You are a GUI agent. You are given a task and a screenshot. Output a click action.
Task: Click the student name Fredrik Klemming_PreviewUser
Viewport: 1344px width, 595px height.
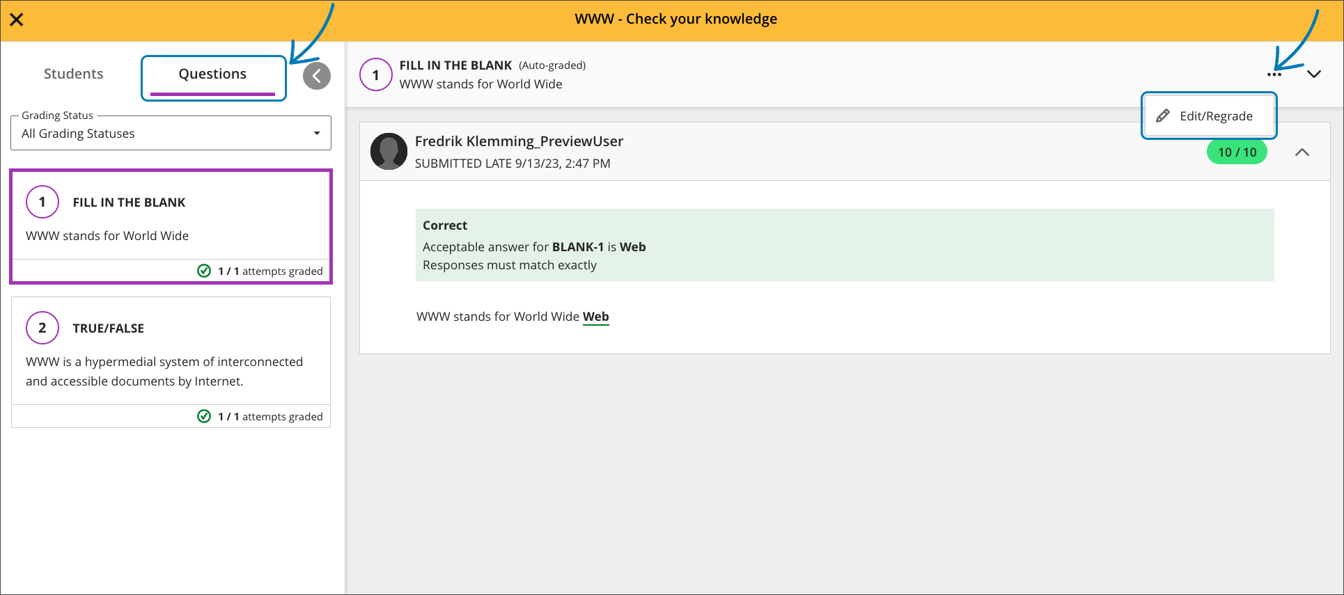coord(519,141)
